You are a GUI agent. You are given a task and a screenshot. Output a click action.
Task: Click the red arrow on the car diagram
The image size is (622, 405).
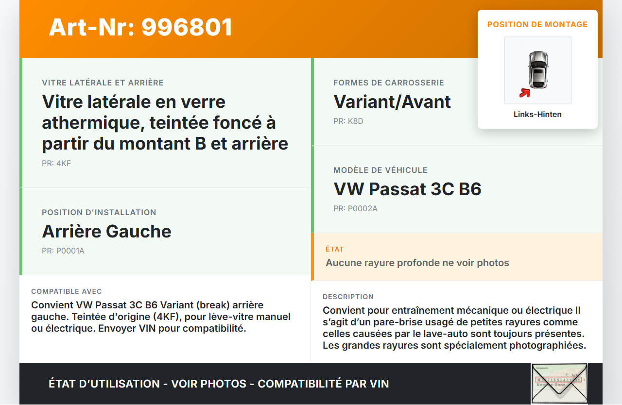(x=524, y=93)
